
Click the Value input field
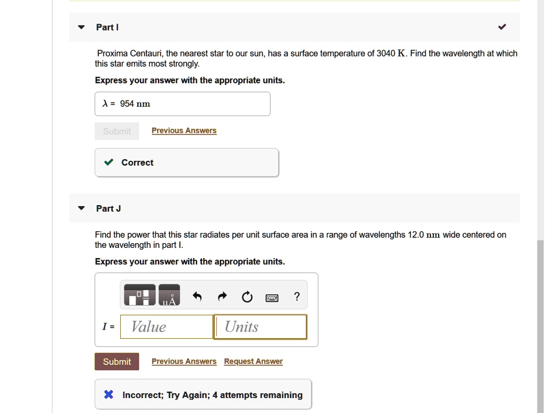coord(166,326)
